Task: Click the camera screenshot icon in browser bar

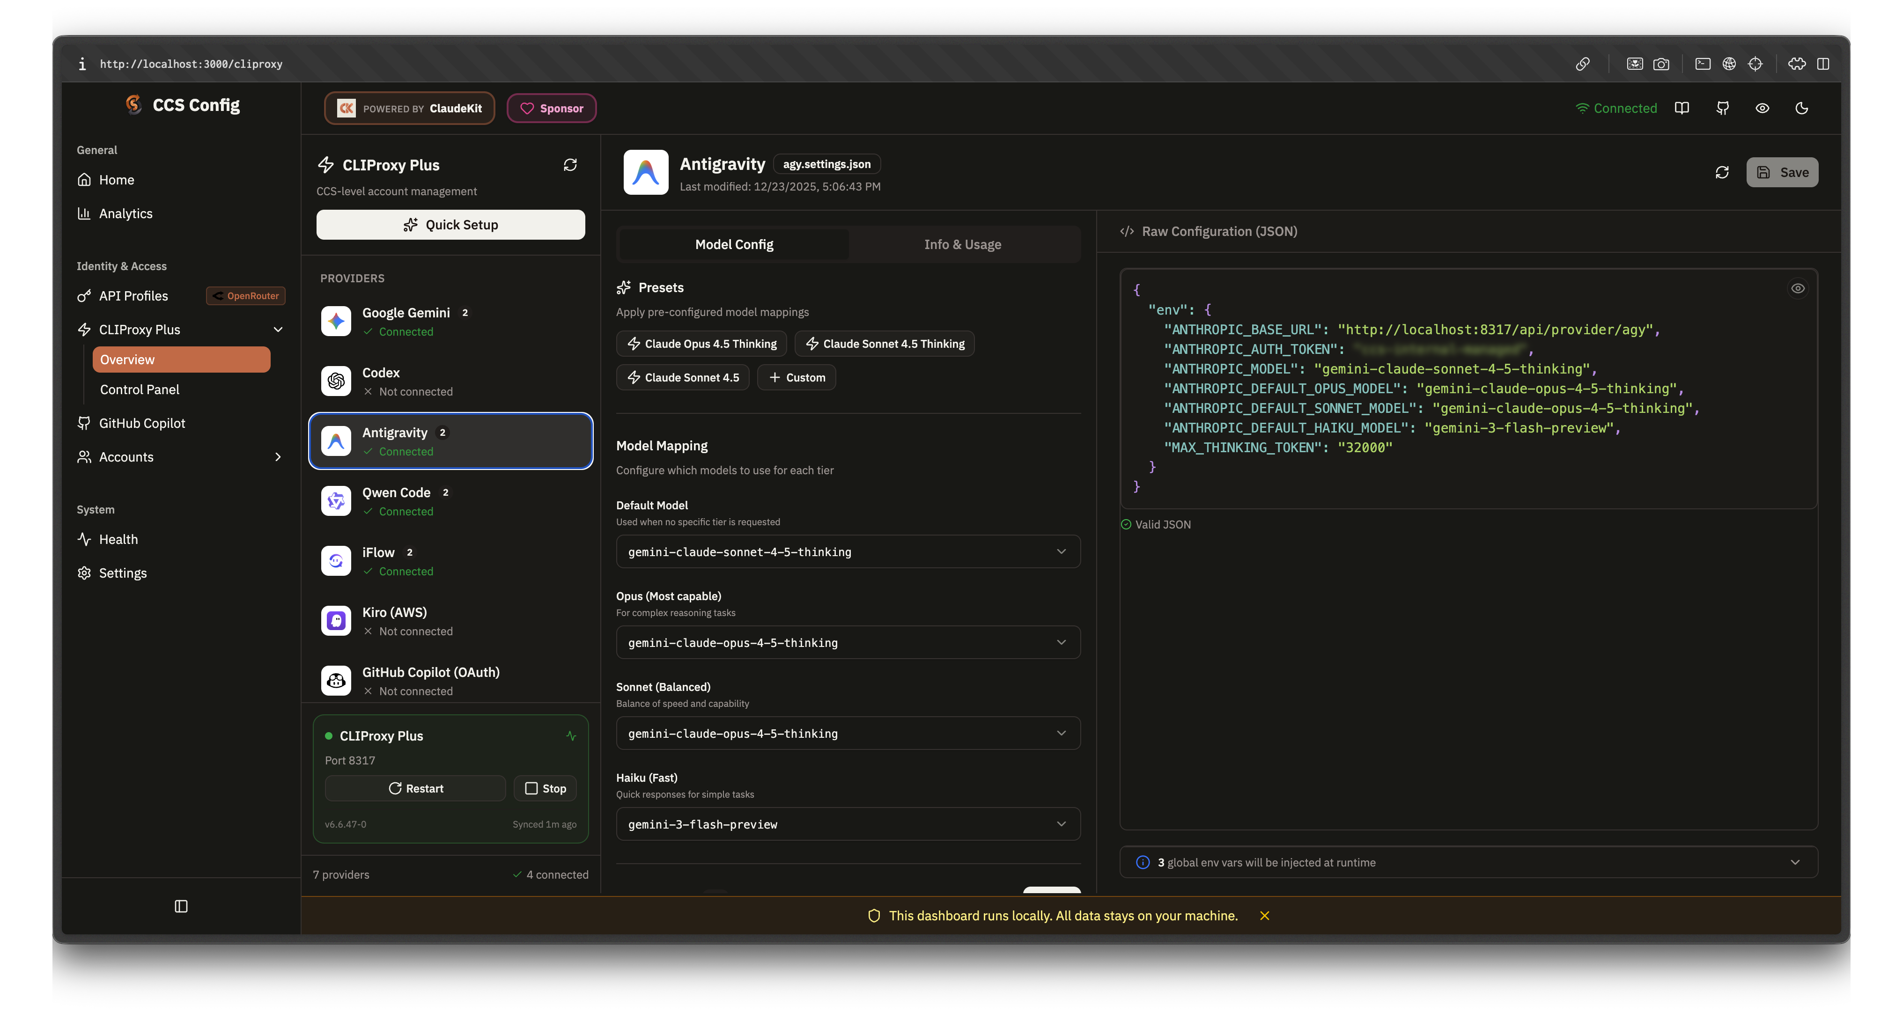Action: point(1661,64)
